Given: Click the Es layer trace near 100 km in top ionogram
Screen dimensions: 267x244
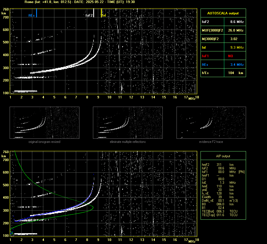Looking at the screenshot, I should (x=26, y=91).
